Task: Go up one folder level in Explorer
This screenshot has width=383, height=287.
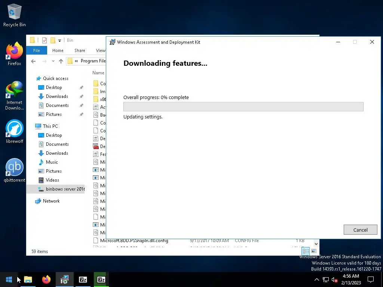Action: pos(61,61)
